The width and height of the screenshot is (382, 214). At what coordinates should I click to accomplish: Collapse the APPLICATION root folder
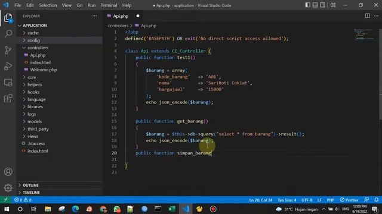coord(60,26)
